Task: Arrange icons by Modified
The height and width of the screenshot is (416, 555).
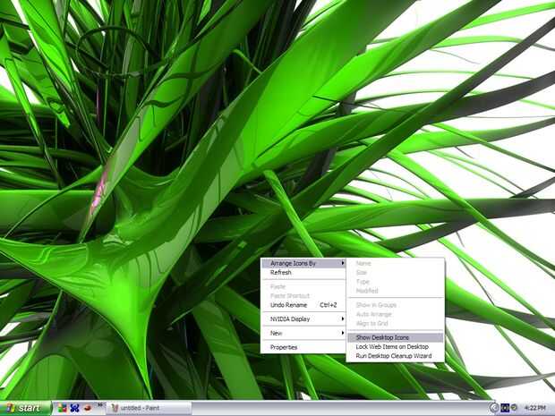Action: point(395,291)
